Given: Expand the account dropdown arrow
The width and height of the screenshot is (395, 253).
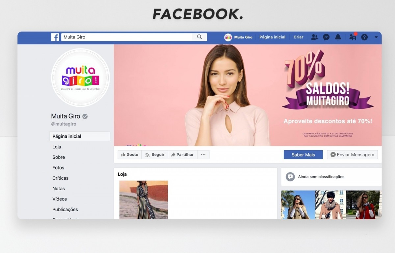Looking at the screenshot, I should [x=376, y=37].
